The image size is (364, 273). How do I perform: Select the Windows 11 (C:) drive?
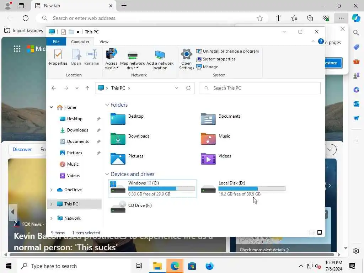(x=152, y=188)
